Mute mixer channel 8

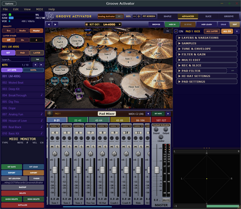(100, 146)
